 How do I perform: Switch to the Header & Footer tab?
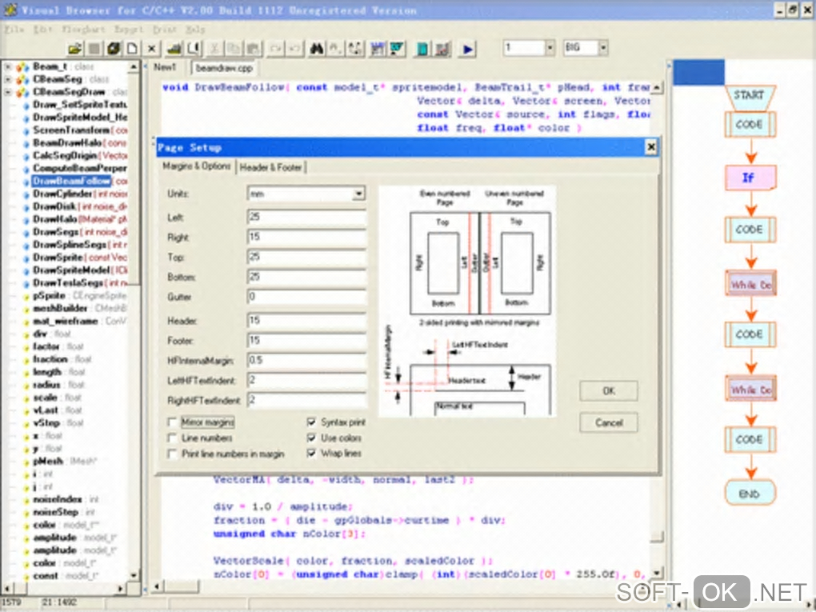tap(270, 167)
